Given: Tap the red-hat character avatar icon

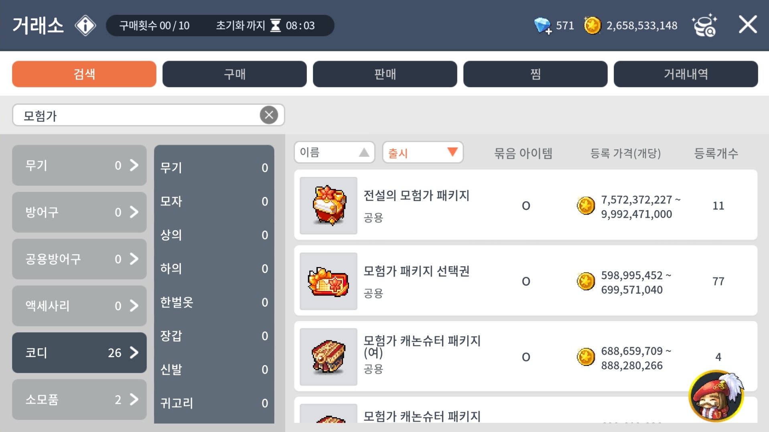Looking at the screenshot, I should pos(716,396).
